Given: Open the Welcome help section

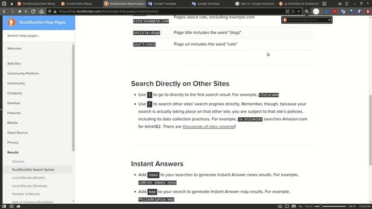Looking at the screenshot, I should click(14, 48).
